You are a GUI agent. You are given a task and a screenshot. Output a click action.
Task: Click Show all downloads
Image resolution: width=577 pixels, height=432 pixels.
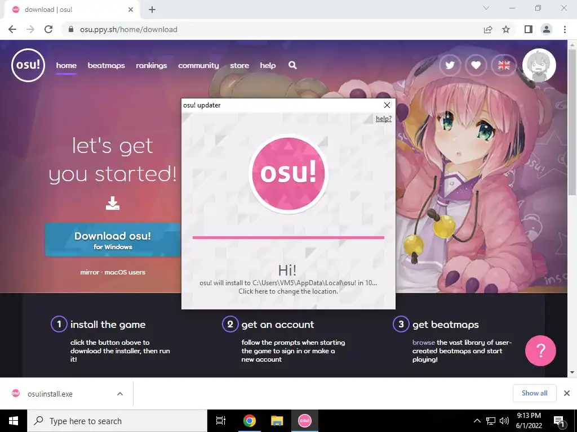click(534, 393)
